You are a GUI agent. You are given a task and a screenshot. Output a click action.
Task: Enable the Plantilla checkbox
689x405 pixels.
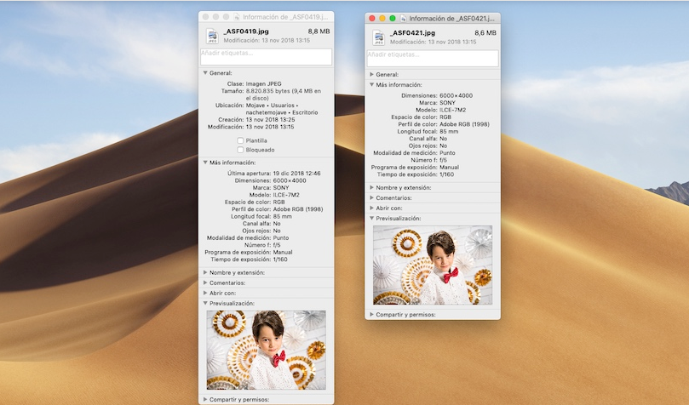(240, 140)
